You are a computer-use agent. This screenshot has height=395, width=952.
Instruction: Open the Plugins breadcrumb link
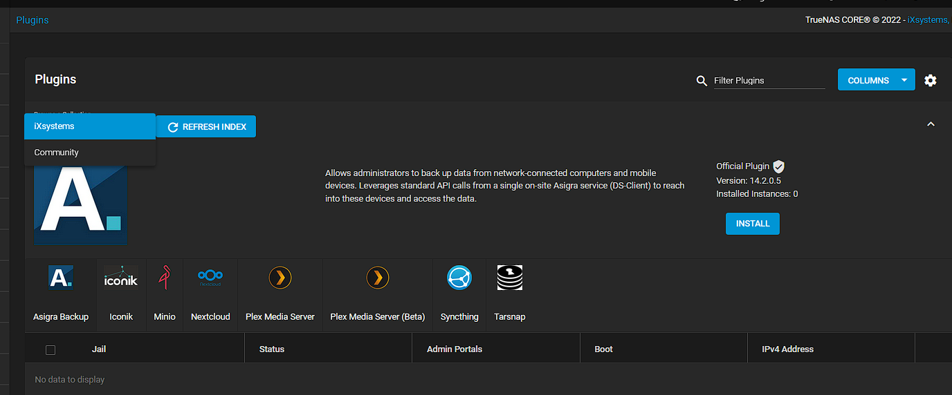pos(33,20)
